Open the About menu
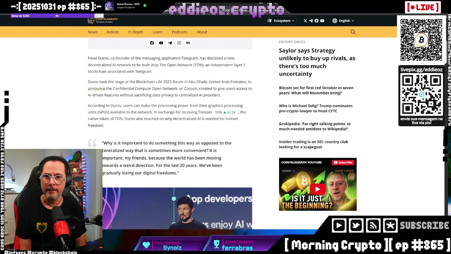This screenshot has width=451, height=254. 202,32
